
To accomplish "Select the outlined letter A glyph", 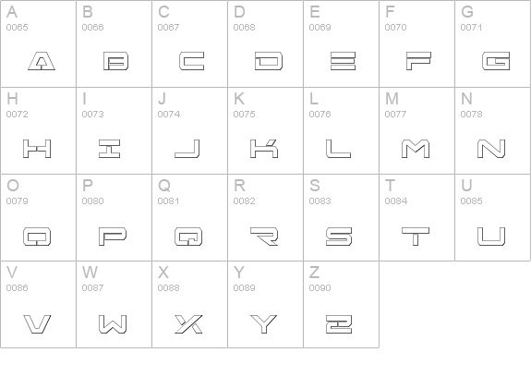I will point(42,61).
